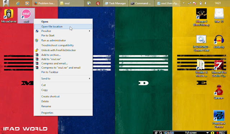The image size is (230, 134).
Task: Click the window-select icon in recorder bar
Action: click(x=156, y=133)
